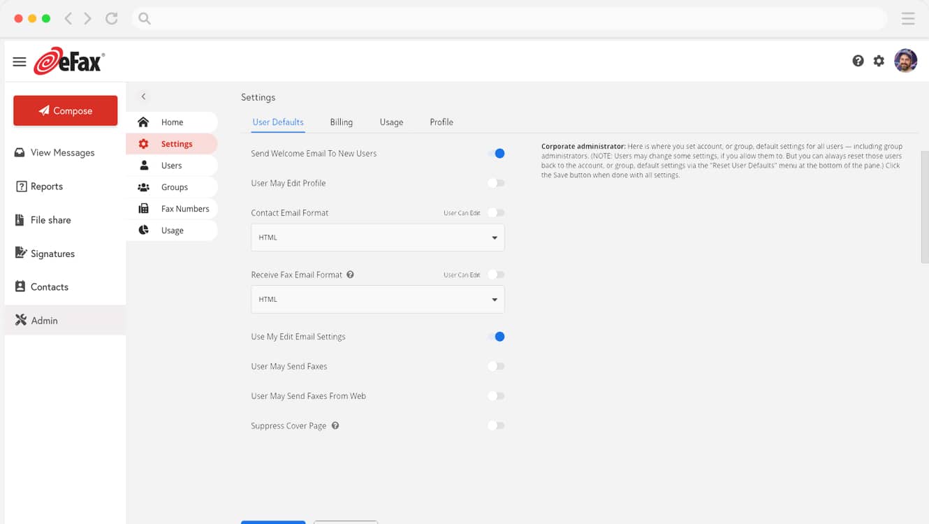
Task: Open the File share page
Action: pyautogui.click(x=50, y=219)
